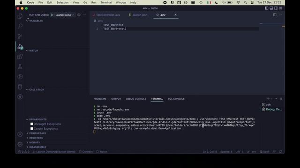Click the .env breadcrumb
This screenshot has width=300, height=168.
click(x=98, y=21)
